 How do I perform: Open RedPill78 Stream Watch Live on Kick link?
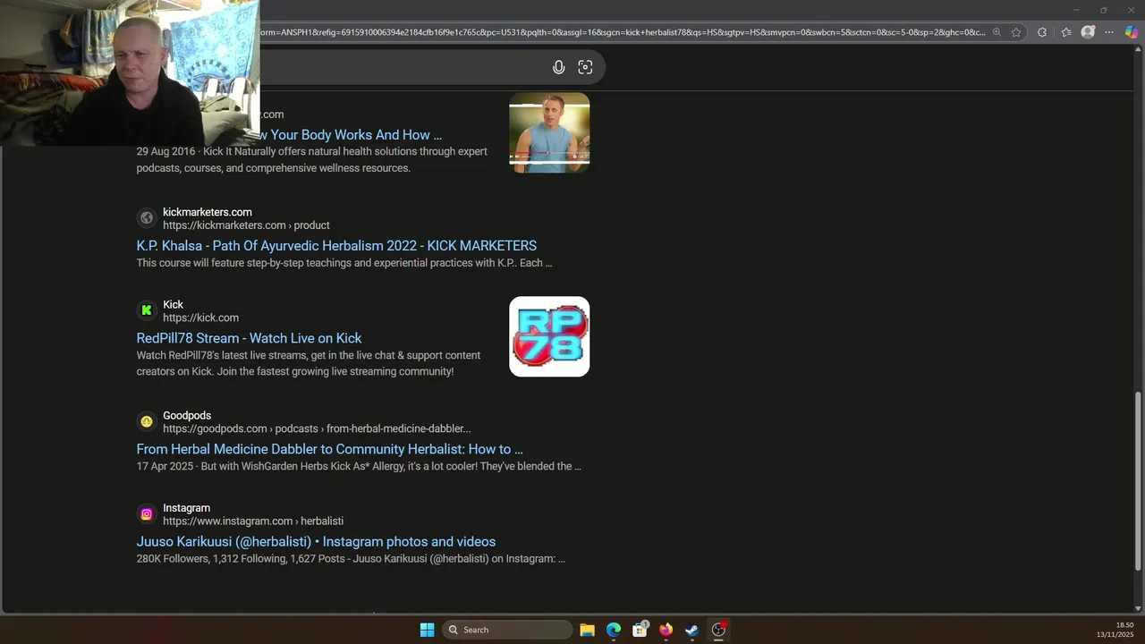click(x=249, y=338)
